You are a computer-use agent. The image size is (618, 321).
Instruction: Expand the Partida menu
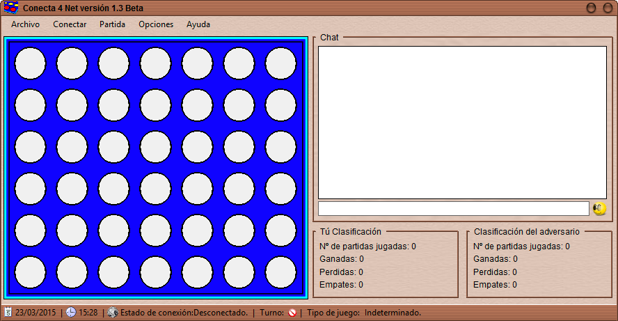pos(112,24)
